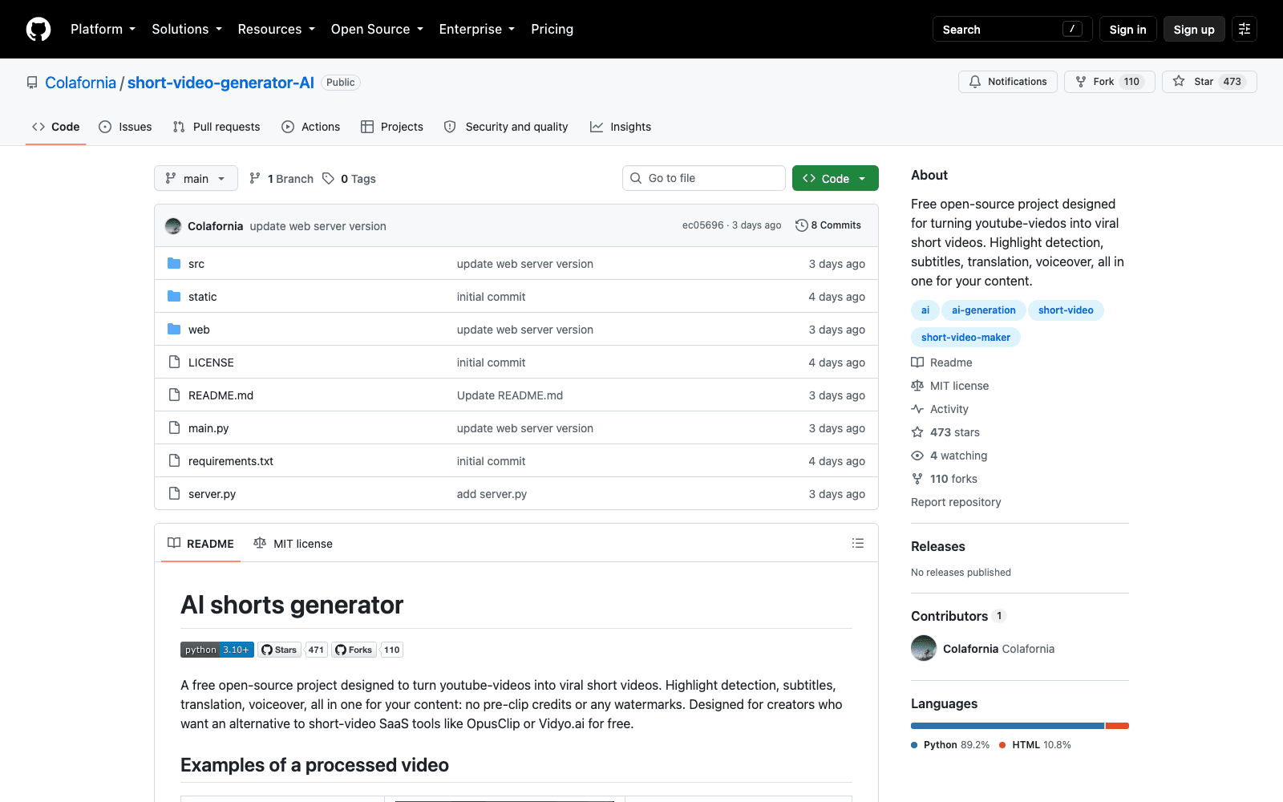Click the Python 89.2% language entry
This screenshot has height=802, width=1283.
pos(950,745)
